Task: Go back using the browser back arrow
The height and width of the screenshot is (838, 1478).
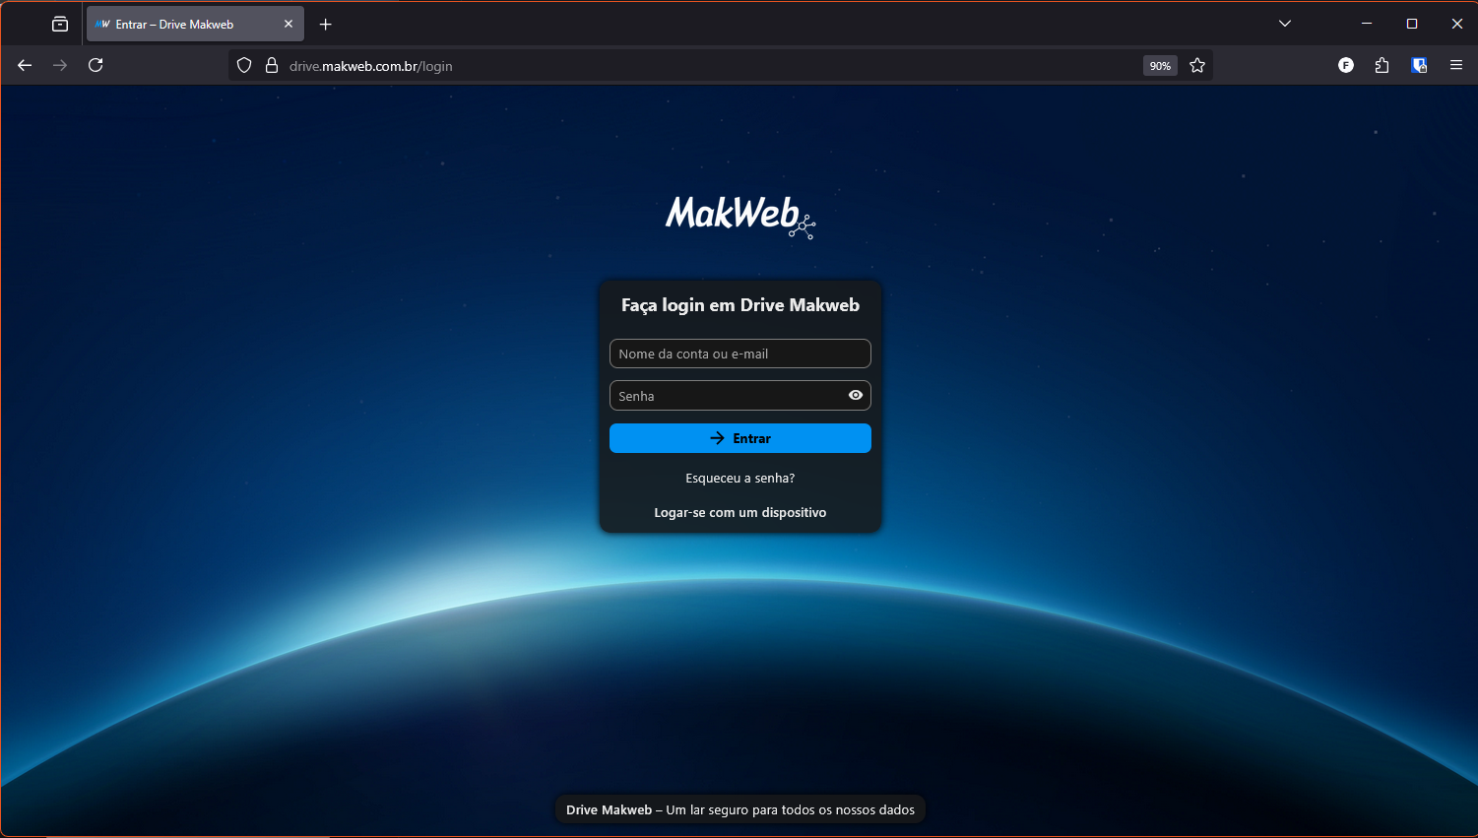Action: tap(25, 65)
